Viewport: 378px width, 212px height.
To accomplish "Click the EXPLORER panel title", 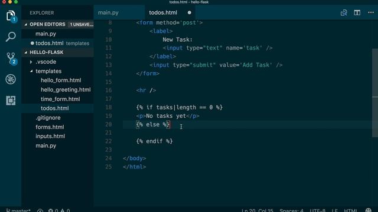I will point(42,13).
